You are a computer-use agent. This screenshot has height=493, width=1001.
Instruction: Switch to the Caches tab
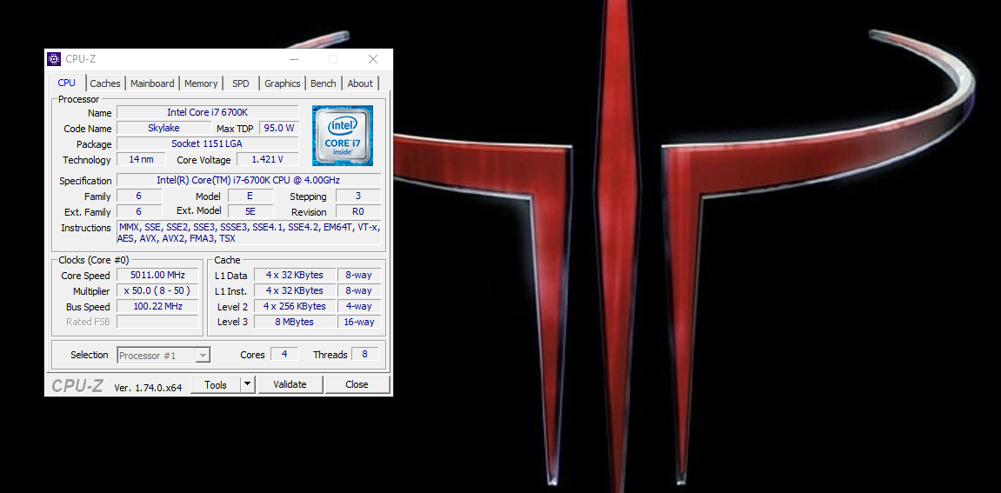[105, 83]
